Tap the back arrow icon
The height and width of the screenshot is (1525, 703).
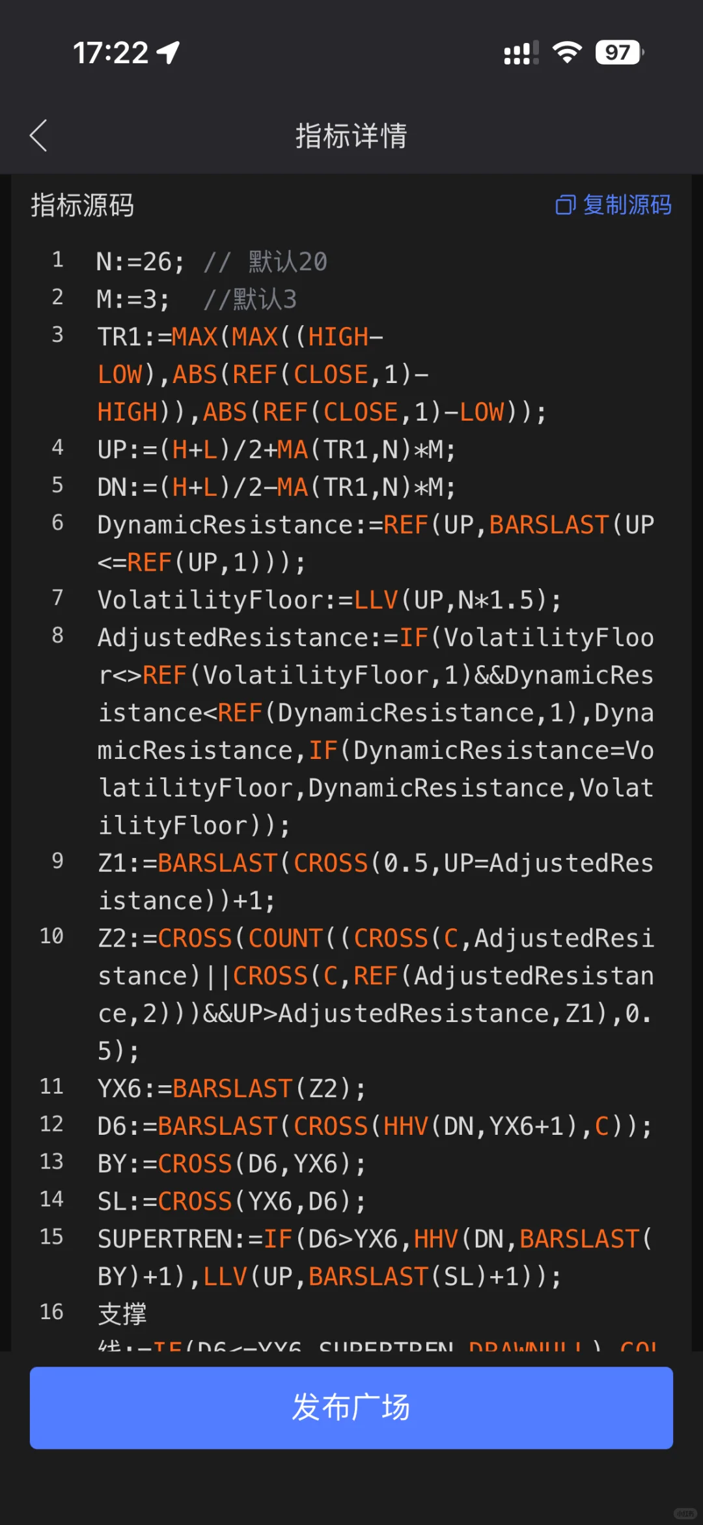click(38, 135)
